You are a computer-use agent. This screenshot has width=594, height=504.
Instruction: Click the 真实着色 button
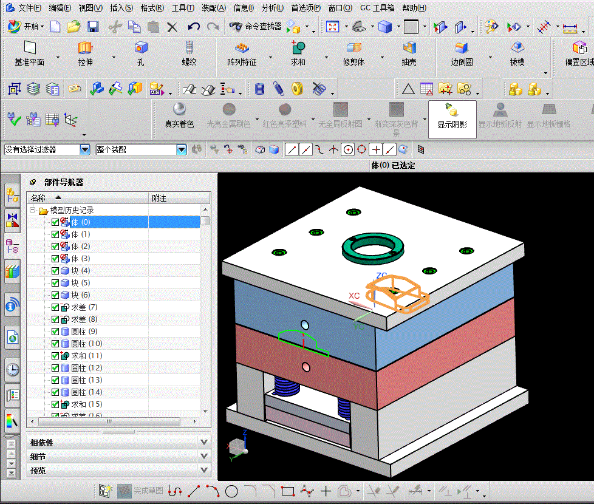(179, 117)
